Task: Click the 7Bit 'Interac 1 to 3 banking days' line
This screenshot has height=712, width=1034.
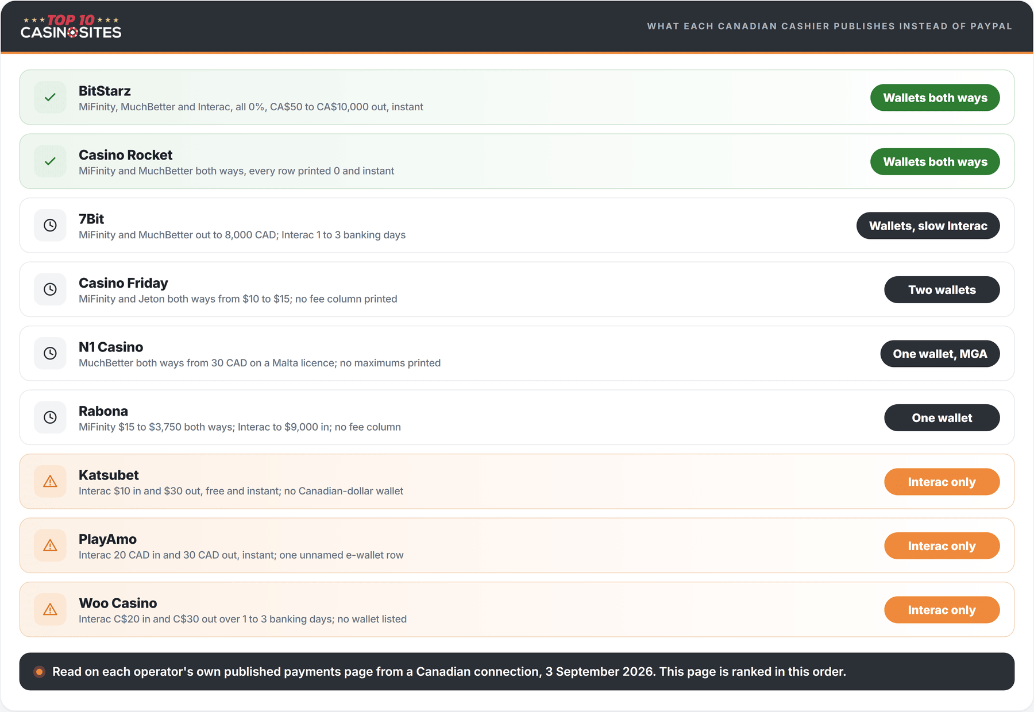Action: [242, 235]
